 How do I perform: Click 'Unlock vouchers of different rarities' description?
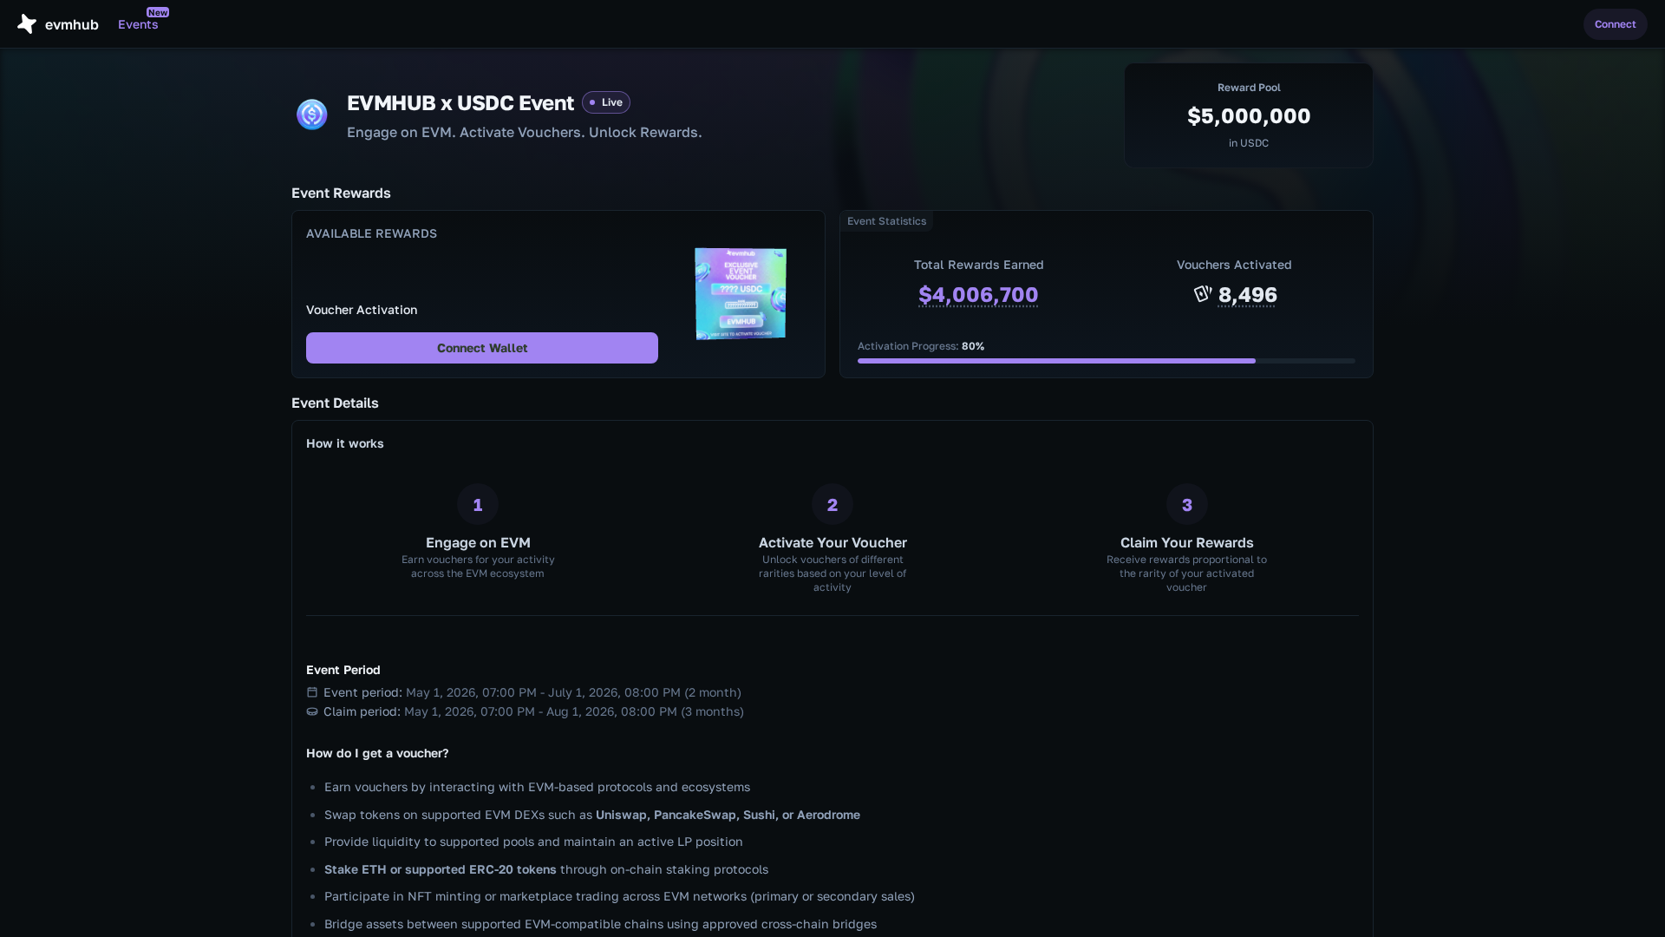click(x=832, y=573)
